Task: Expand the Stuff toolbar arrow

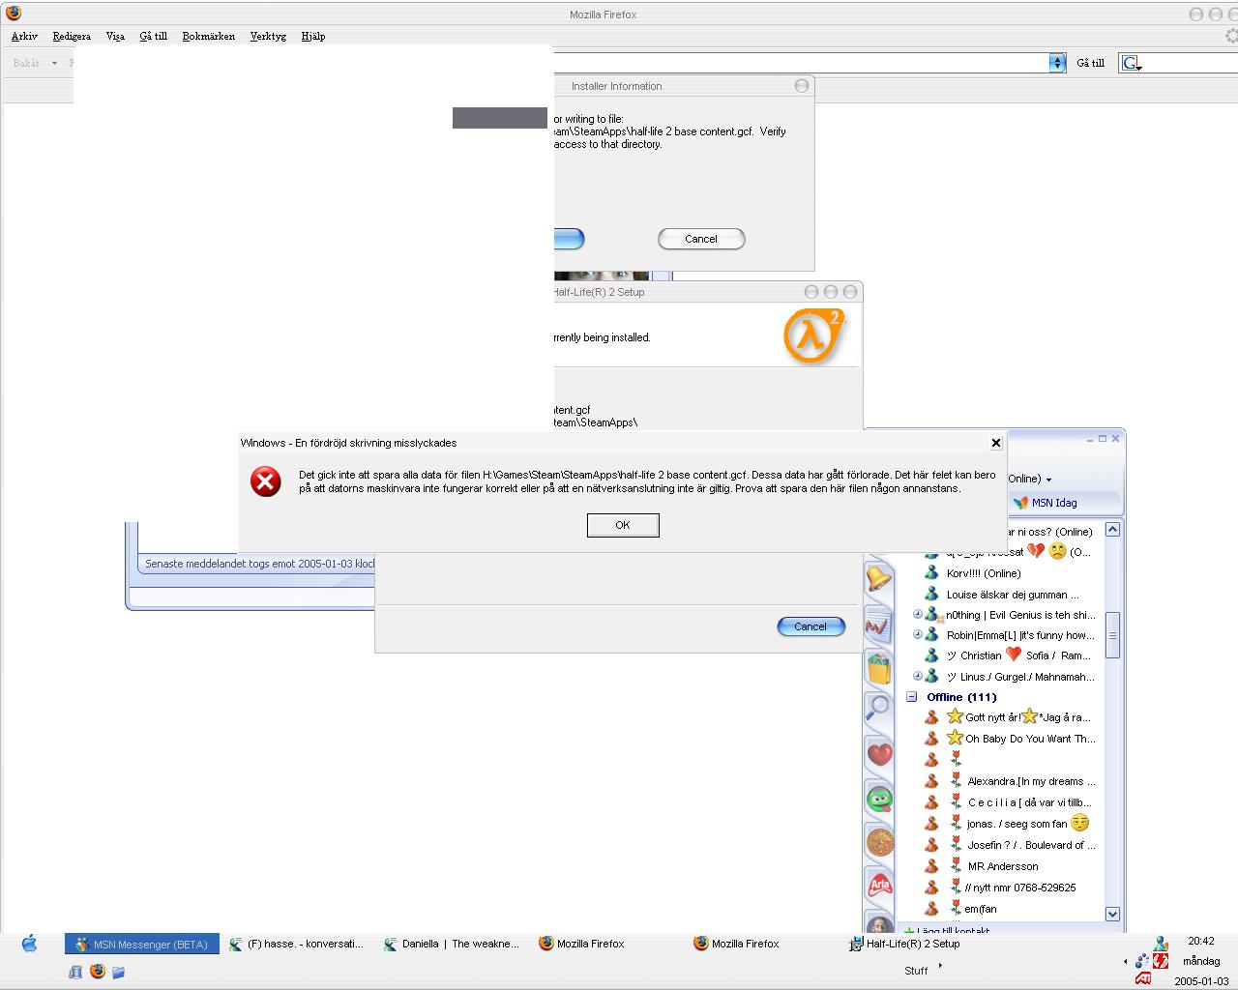Action: point(939,965)
